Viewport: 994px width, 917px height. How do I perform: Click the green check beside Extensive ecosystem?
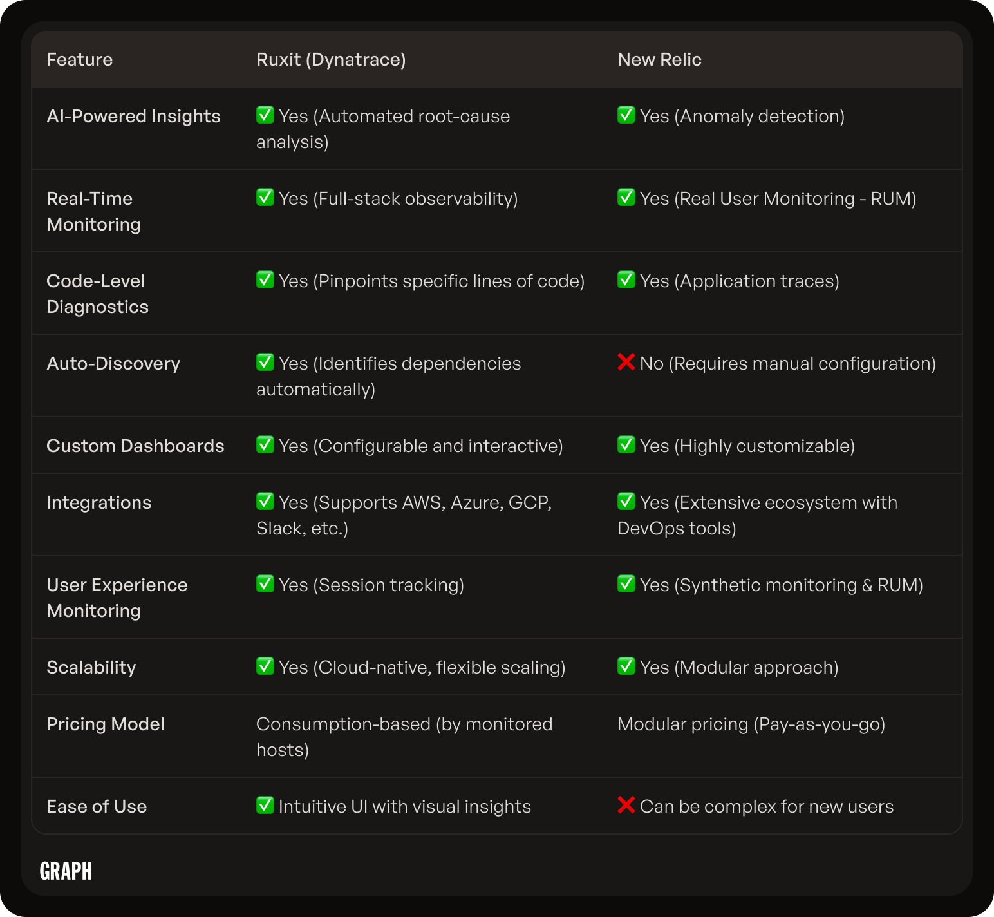626,501
